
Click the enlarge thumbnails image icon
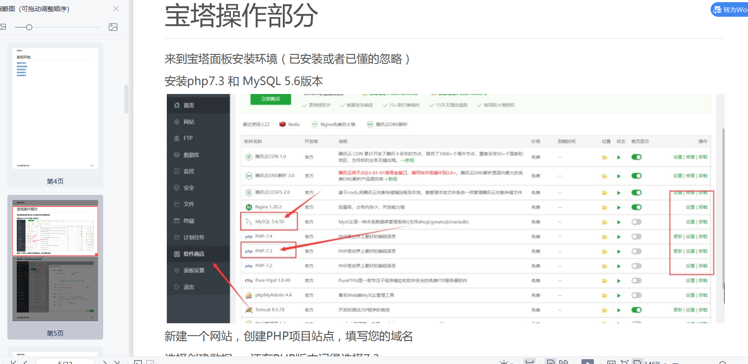(x=113, y=27)
